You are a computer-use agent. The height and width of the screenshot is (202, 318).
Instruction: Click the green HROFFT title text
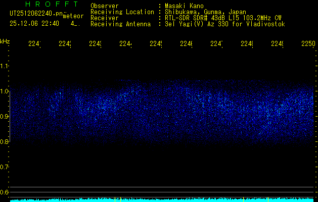point(52,4)
